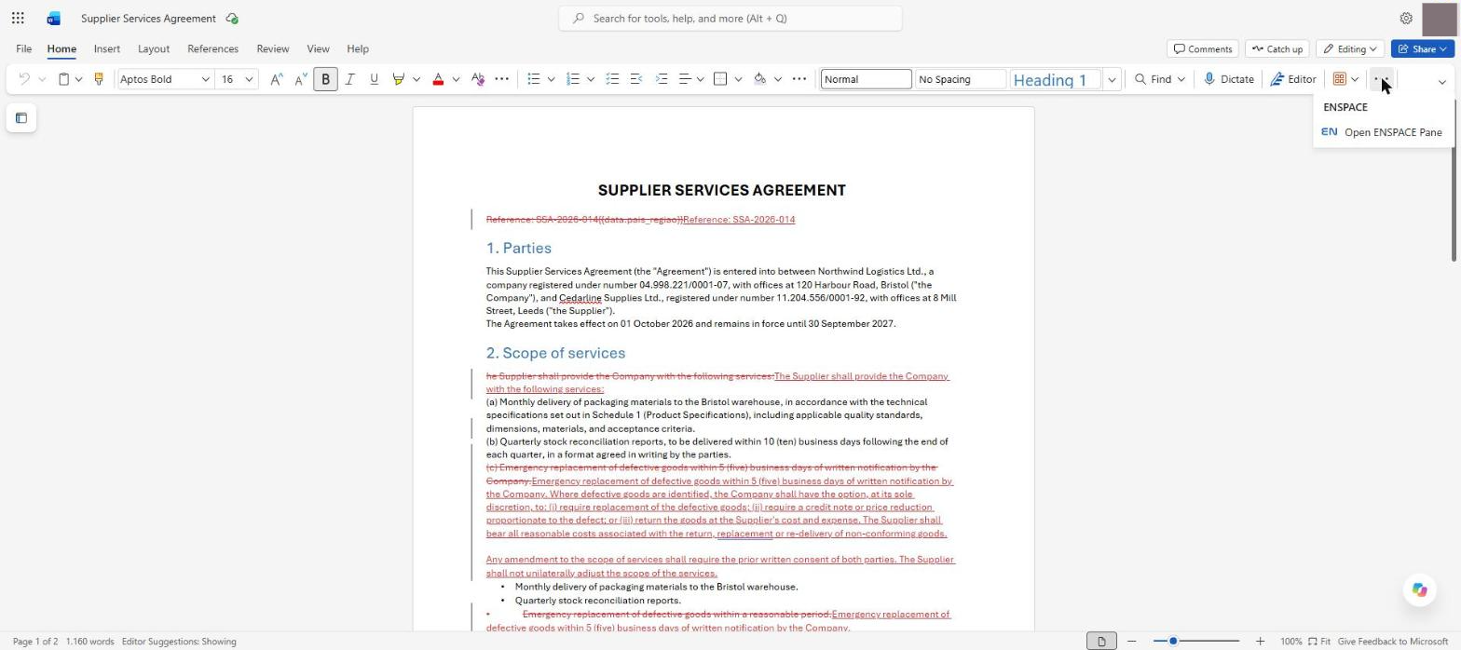The height and width of the screenshot is (650, 1461).
Task: Open settings gear icon
Action: point(1406,18)
